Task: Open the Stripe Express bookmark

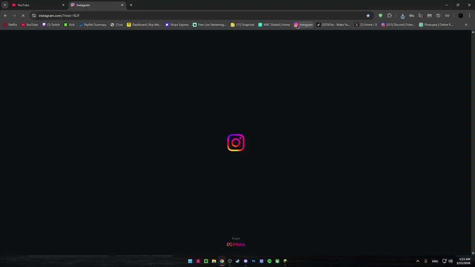Action: point(177,25)
